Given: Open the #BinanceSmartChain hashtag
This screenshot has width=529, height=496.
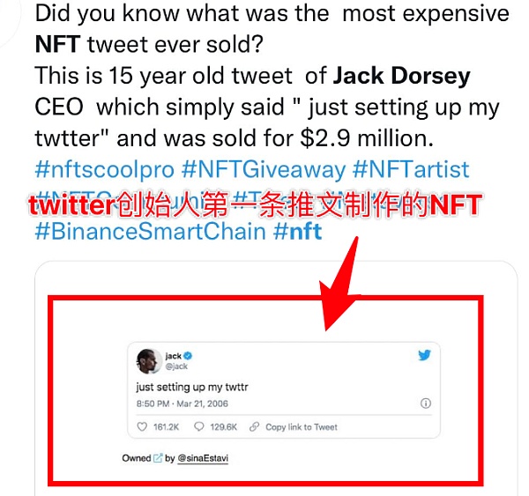Looking at the screenshot, I should (x=150, y=232).
